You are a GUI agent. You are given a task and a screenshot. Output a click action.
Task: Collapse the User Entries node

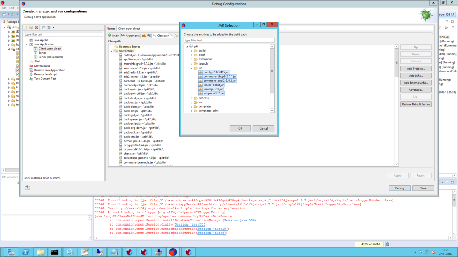pos(111,51)
